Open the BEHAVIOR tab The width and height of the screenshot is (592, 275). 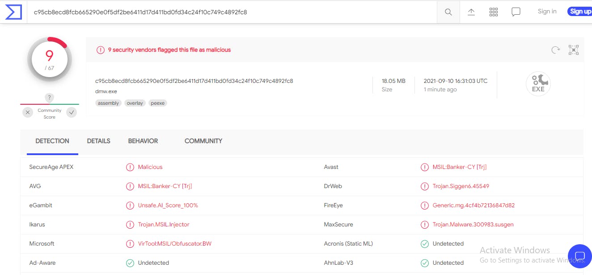click(143, 141)
